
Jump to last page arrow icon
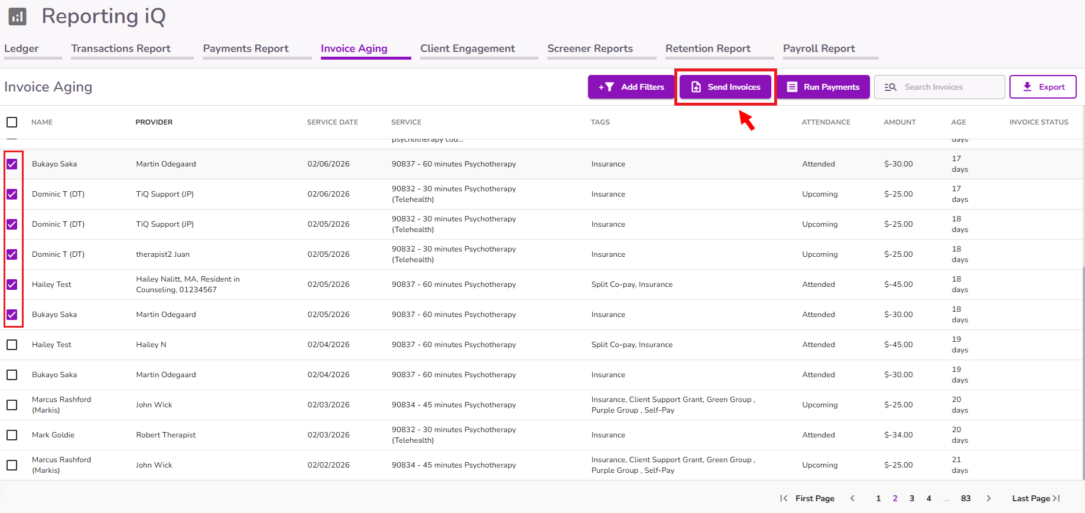click(1057, 498)
